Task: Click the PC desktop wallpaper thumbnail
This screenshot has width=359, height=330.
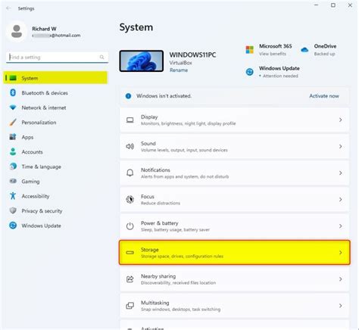Action: tap(142, 61)
